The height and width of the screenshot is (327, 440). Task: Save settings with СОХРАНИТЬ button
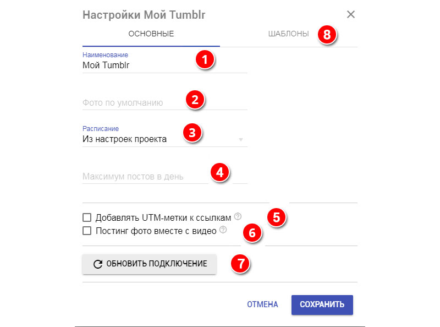(322, 304)
